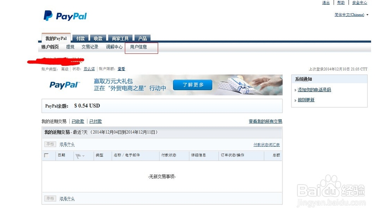Click the 无新交易事项 message text
The image size is (387, 216).
(x=162, y=177)
